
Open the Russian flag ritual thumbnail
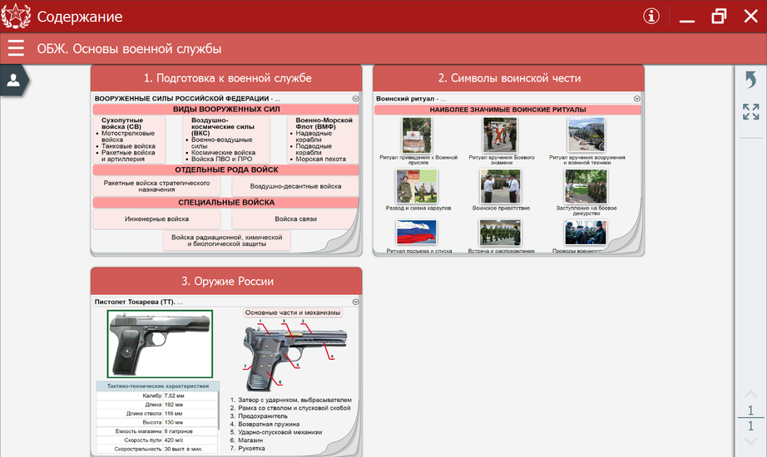pyautogui.click(x=417, y=233)
